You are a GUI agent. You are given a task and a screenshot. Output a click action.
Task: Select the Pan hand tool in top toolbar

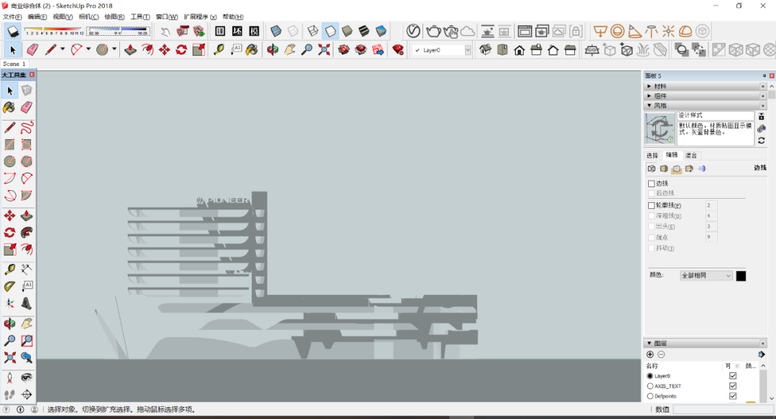click(x=290, y=50)
